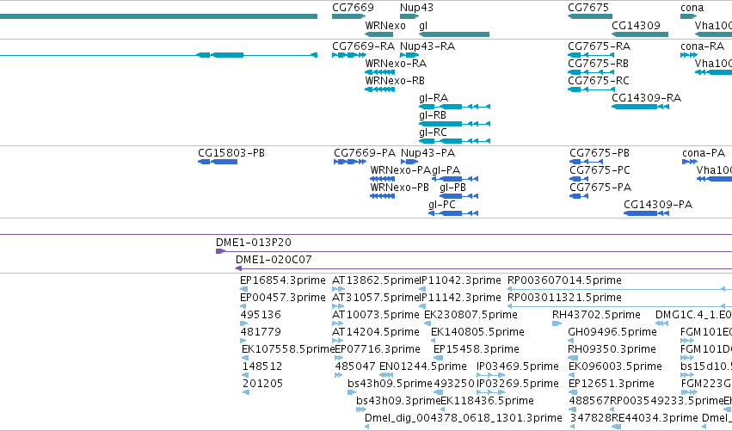Click EST AT13862.5prime

[376, 280]
